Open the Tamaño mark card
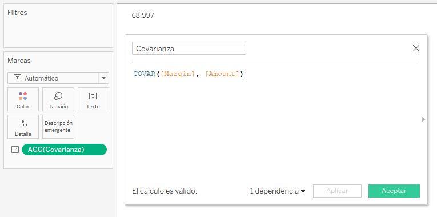Viewport: 437px width, 217px height. (58, 99)
